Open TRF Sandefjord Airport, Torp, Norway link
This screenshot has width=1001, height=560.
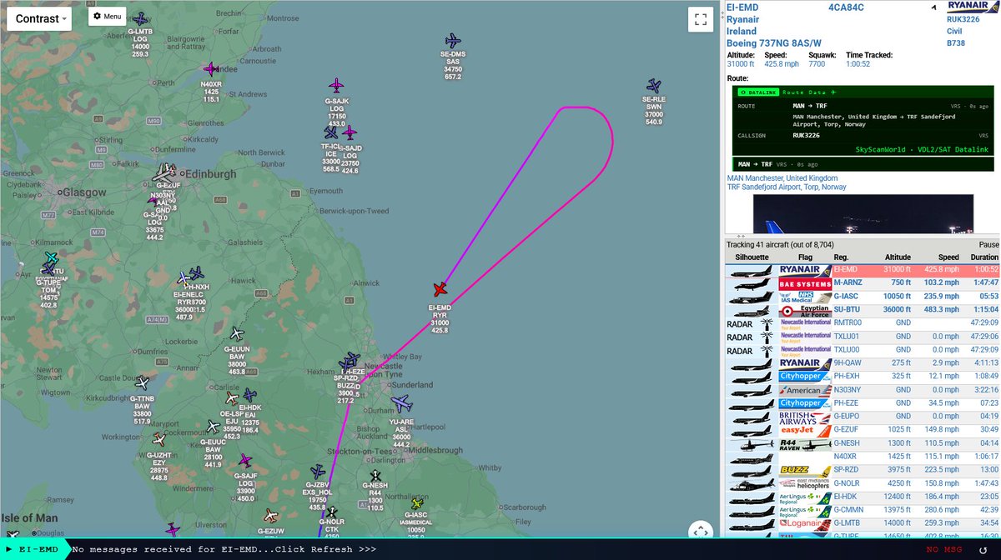[787, 187]
